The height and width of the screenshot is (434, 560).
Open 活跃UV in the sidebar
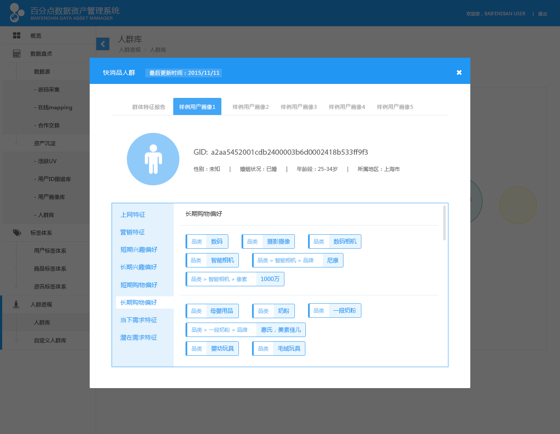[x=45, y=161]
